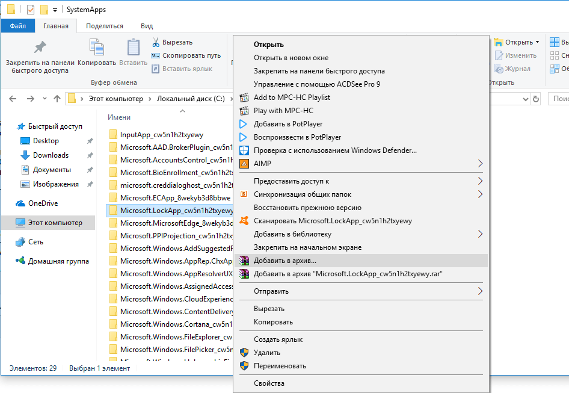Viewport: 569px width, 393px height.
Task: Open Документы in navigation pane
Action: (46, 170)
